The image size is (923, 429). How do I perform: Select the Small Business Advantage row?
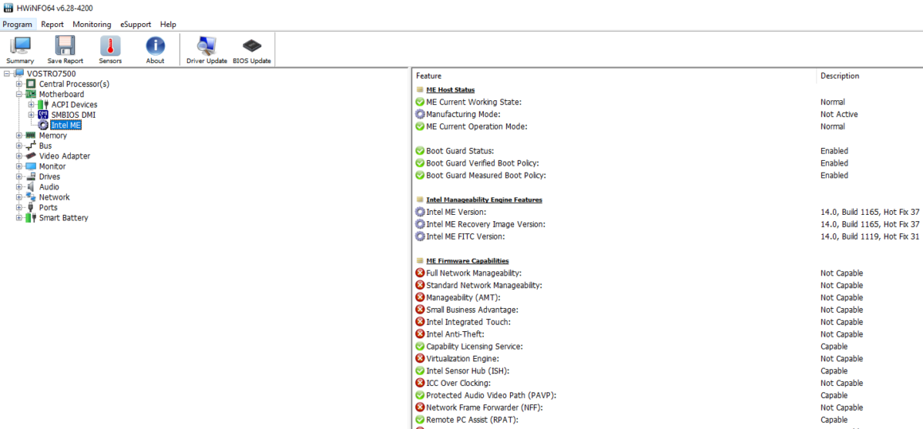point(668,310)
